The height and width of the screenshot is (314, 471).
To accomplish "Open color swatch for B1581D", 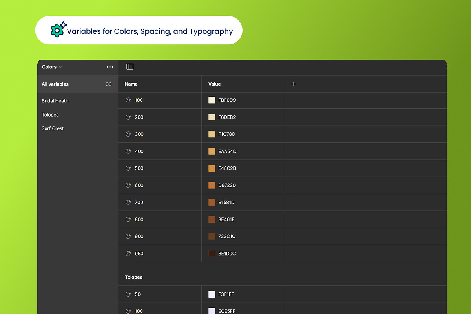I will 212,203.
